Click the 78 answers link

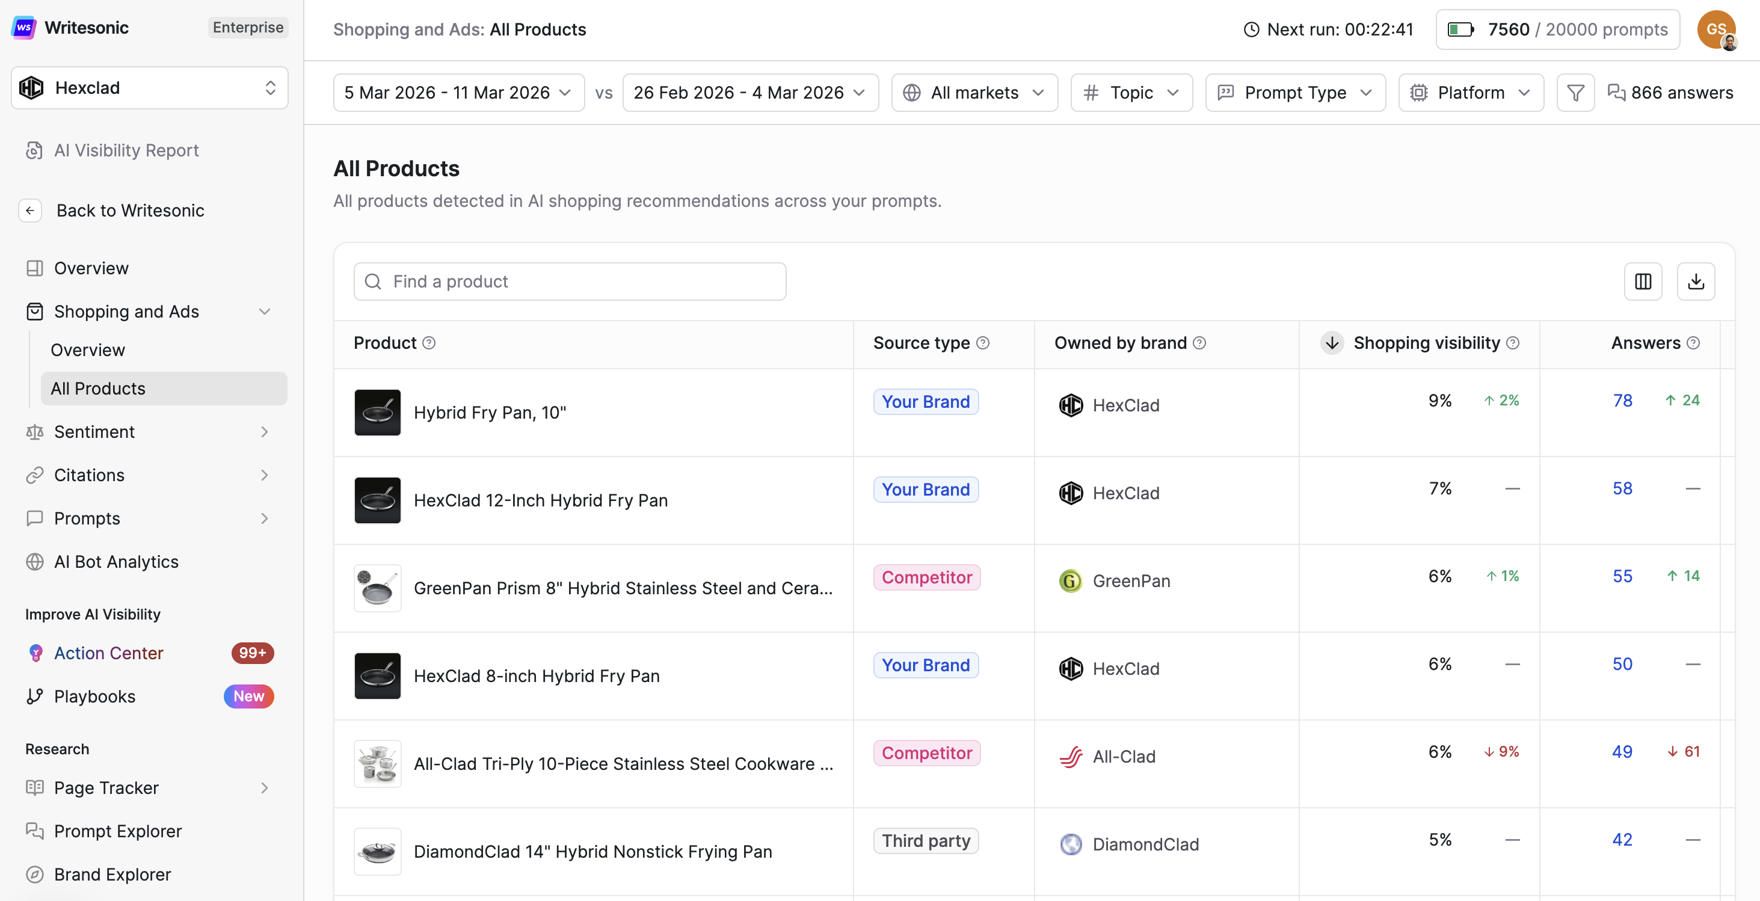[x=1622, y=401]
